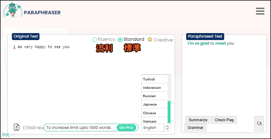Click the Grammar button
This screenshot has width=271, height=139.
click(x=195, y=128)
